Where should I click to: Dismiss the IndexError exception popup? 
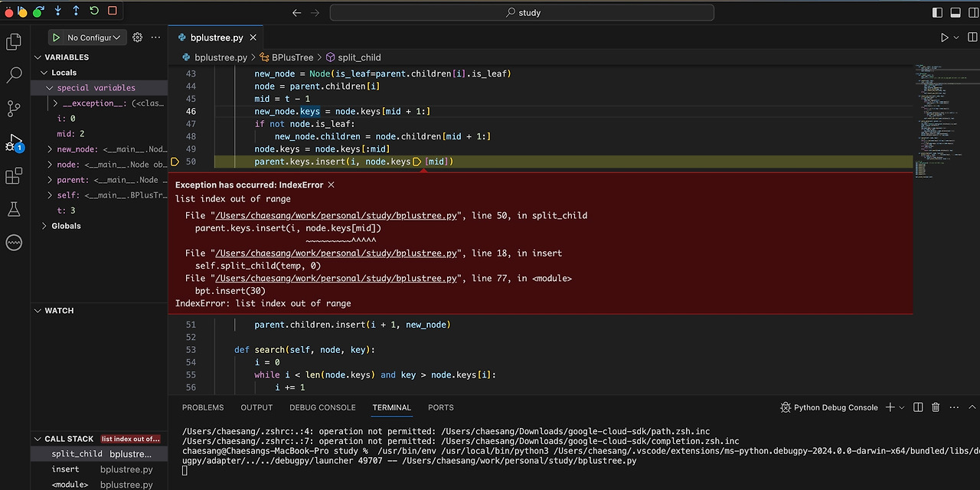[330, 185]
